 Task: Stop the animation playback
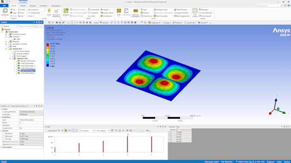66,131
